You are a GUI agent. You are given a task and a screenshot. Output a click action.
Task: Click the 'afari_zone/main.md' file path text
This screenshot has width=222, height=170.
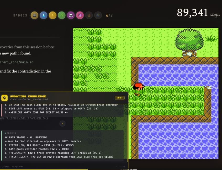click(x=17, y=62)
